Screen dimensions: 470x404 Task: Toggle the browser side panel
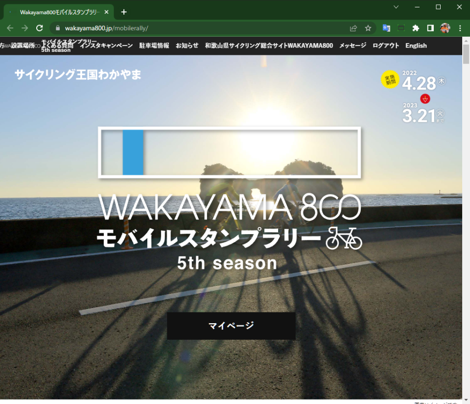430,28
